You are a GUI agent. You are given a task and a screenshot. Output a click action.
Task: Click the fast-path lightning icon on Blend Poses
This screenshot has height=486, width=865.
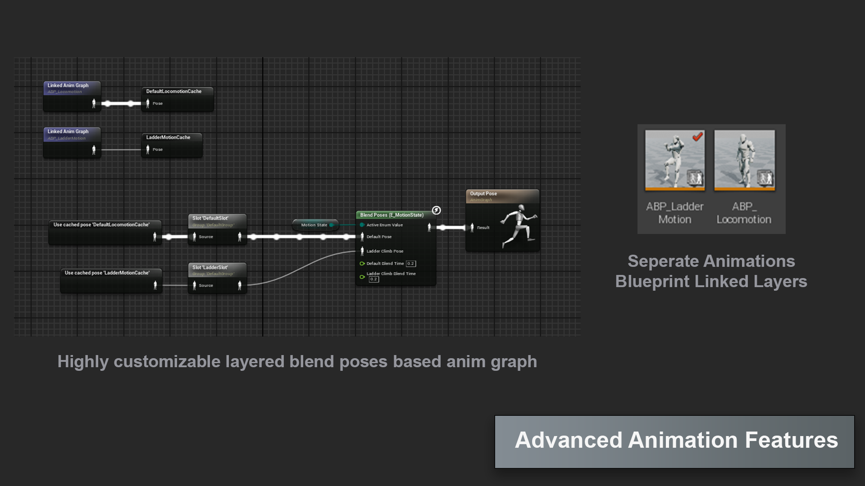click(x=436, y=210)
